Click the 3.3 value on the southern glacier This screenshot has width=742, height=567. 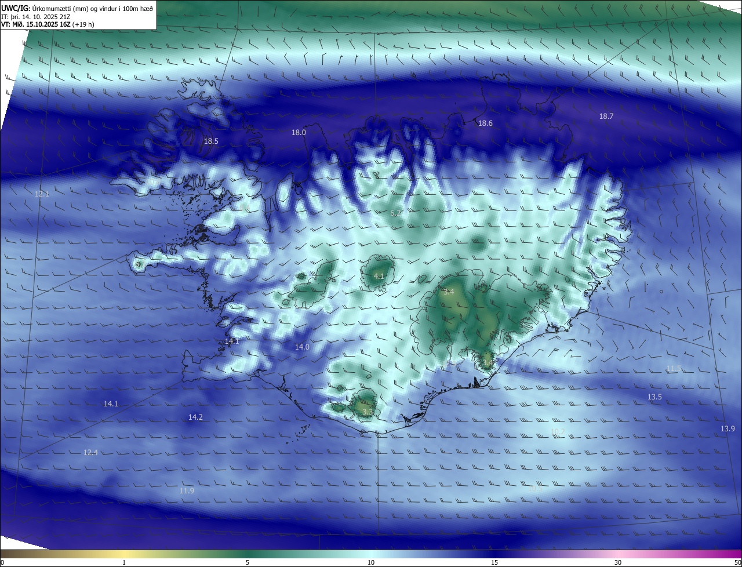point(368,412)
